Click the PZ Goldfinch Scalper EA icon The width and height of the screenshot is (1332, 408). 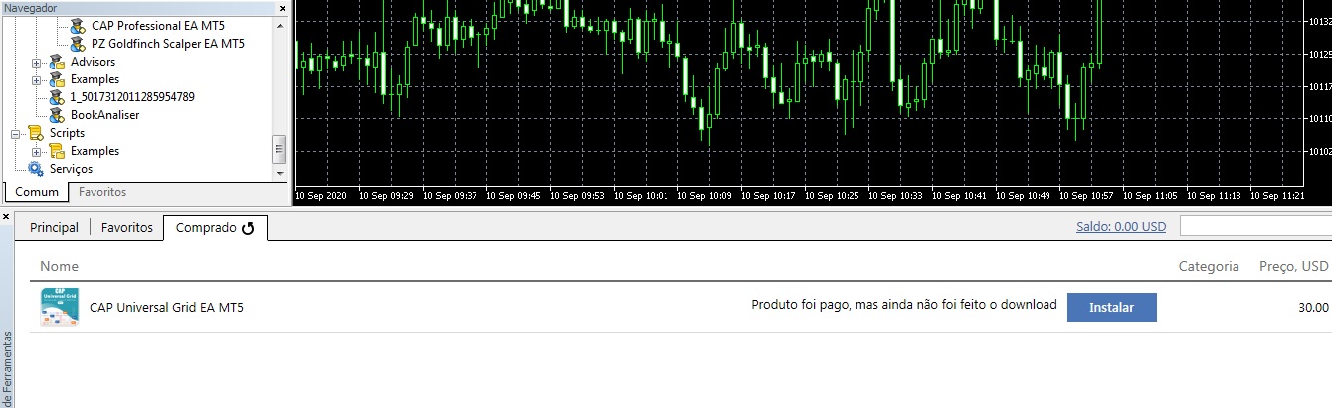click(78, 44)
